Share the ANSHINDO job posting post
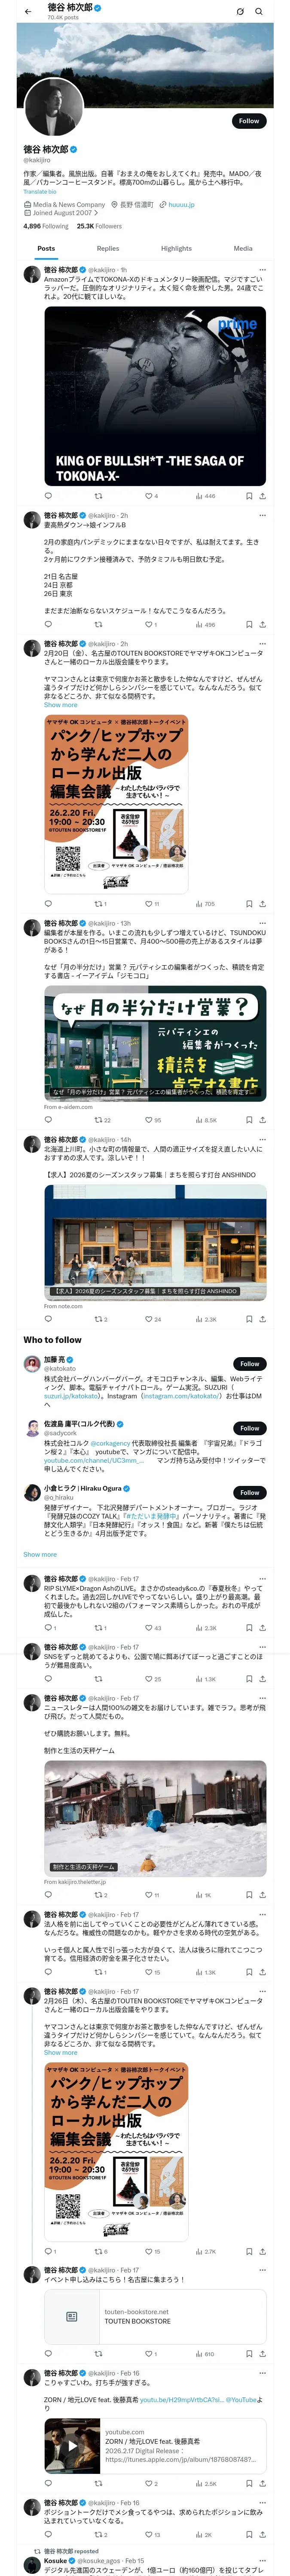The height and width of the screenshot is (2576, 290). [x=263, y=1319]
